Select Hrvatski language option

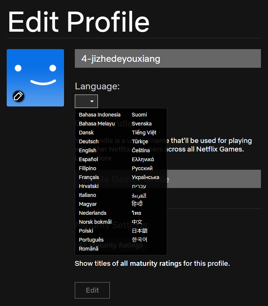tap(89, 186)
